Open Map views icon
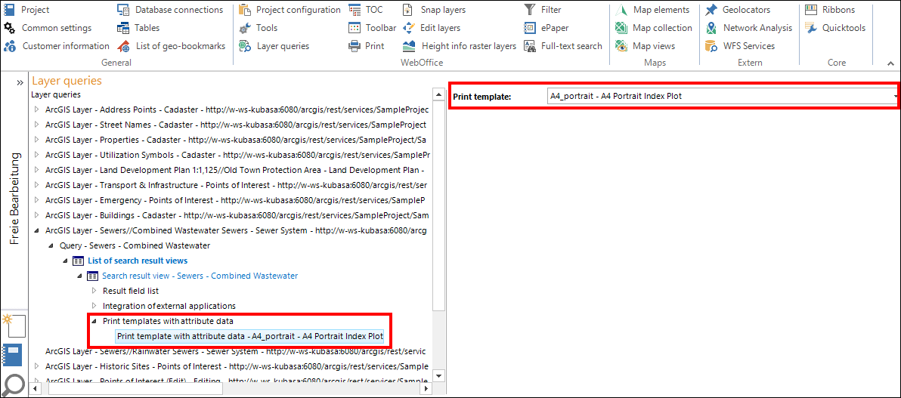901x398 pixels. 621,46
